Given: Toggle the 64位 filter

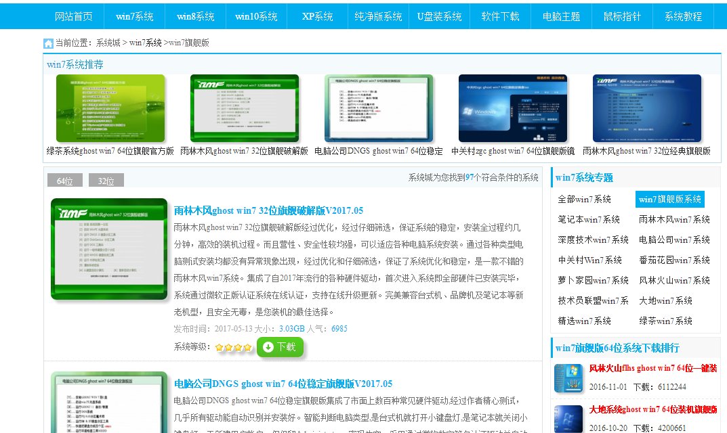Looking at the screenshot, I should tap(64, 179).
